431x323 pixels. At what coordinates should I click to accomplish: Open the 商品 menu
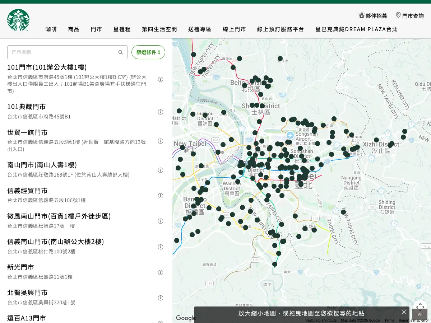pyautogui.click(x=74, y=29)
